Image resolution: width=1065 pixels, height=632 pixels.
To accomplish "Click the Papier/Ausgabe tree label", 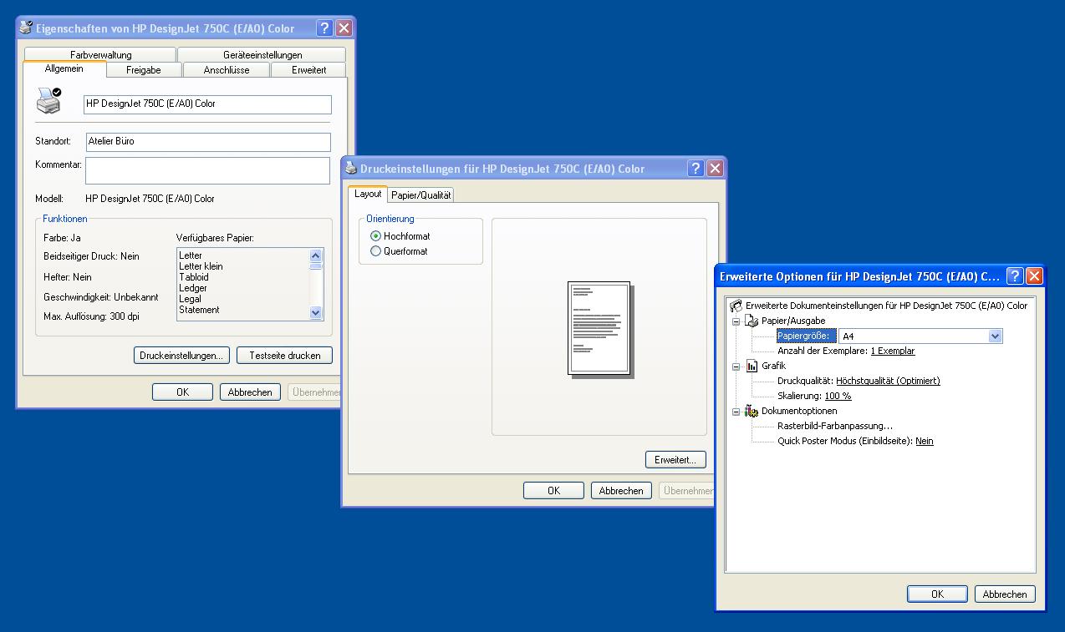I will coord(793,321).
